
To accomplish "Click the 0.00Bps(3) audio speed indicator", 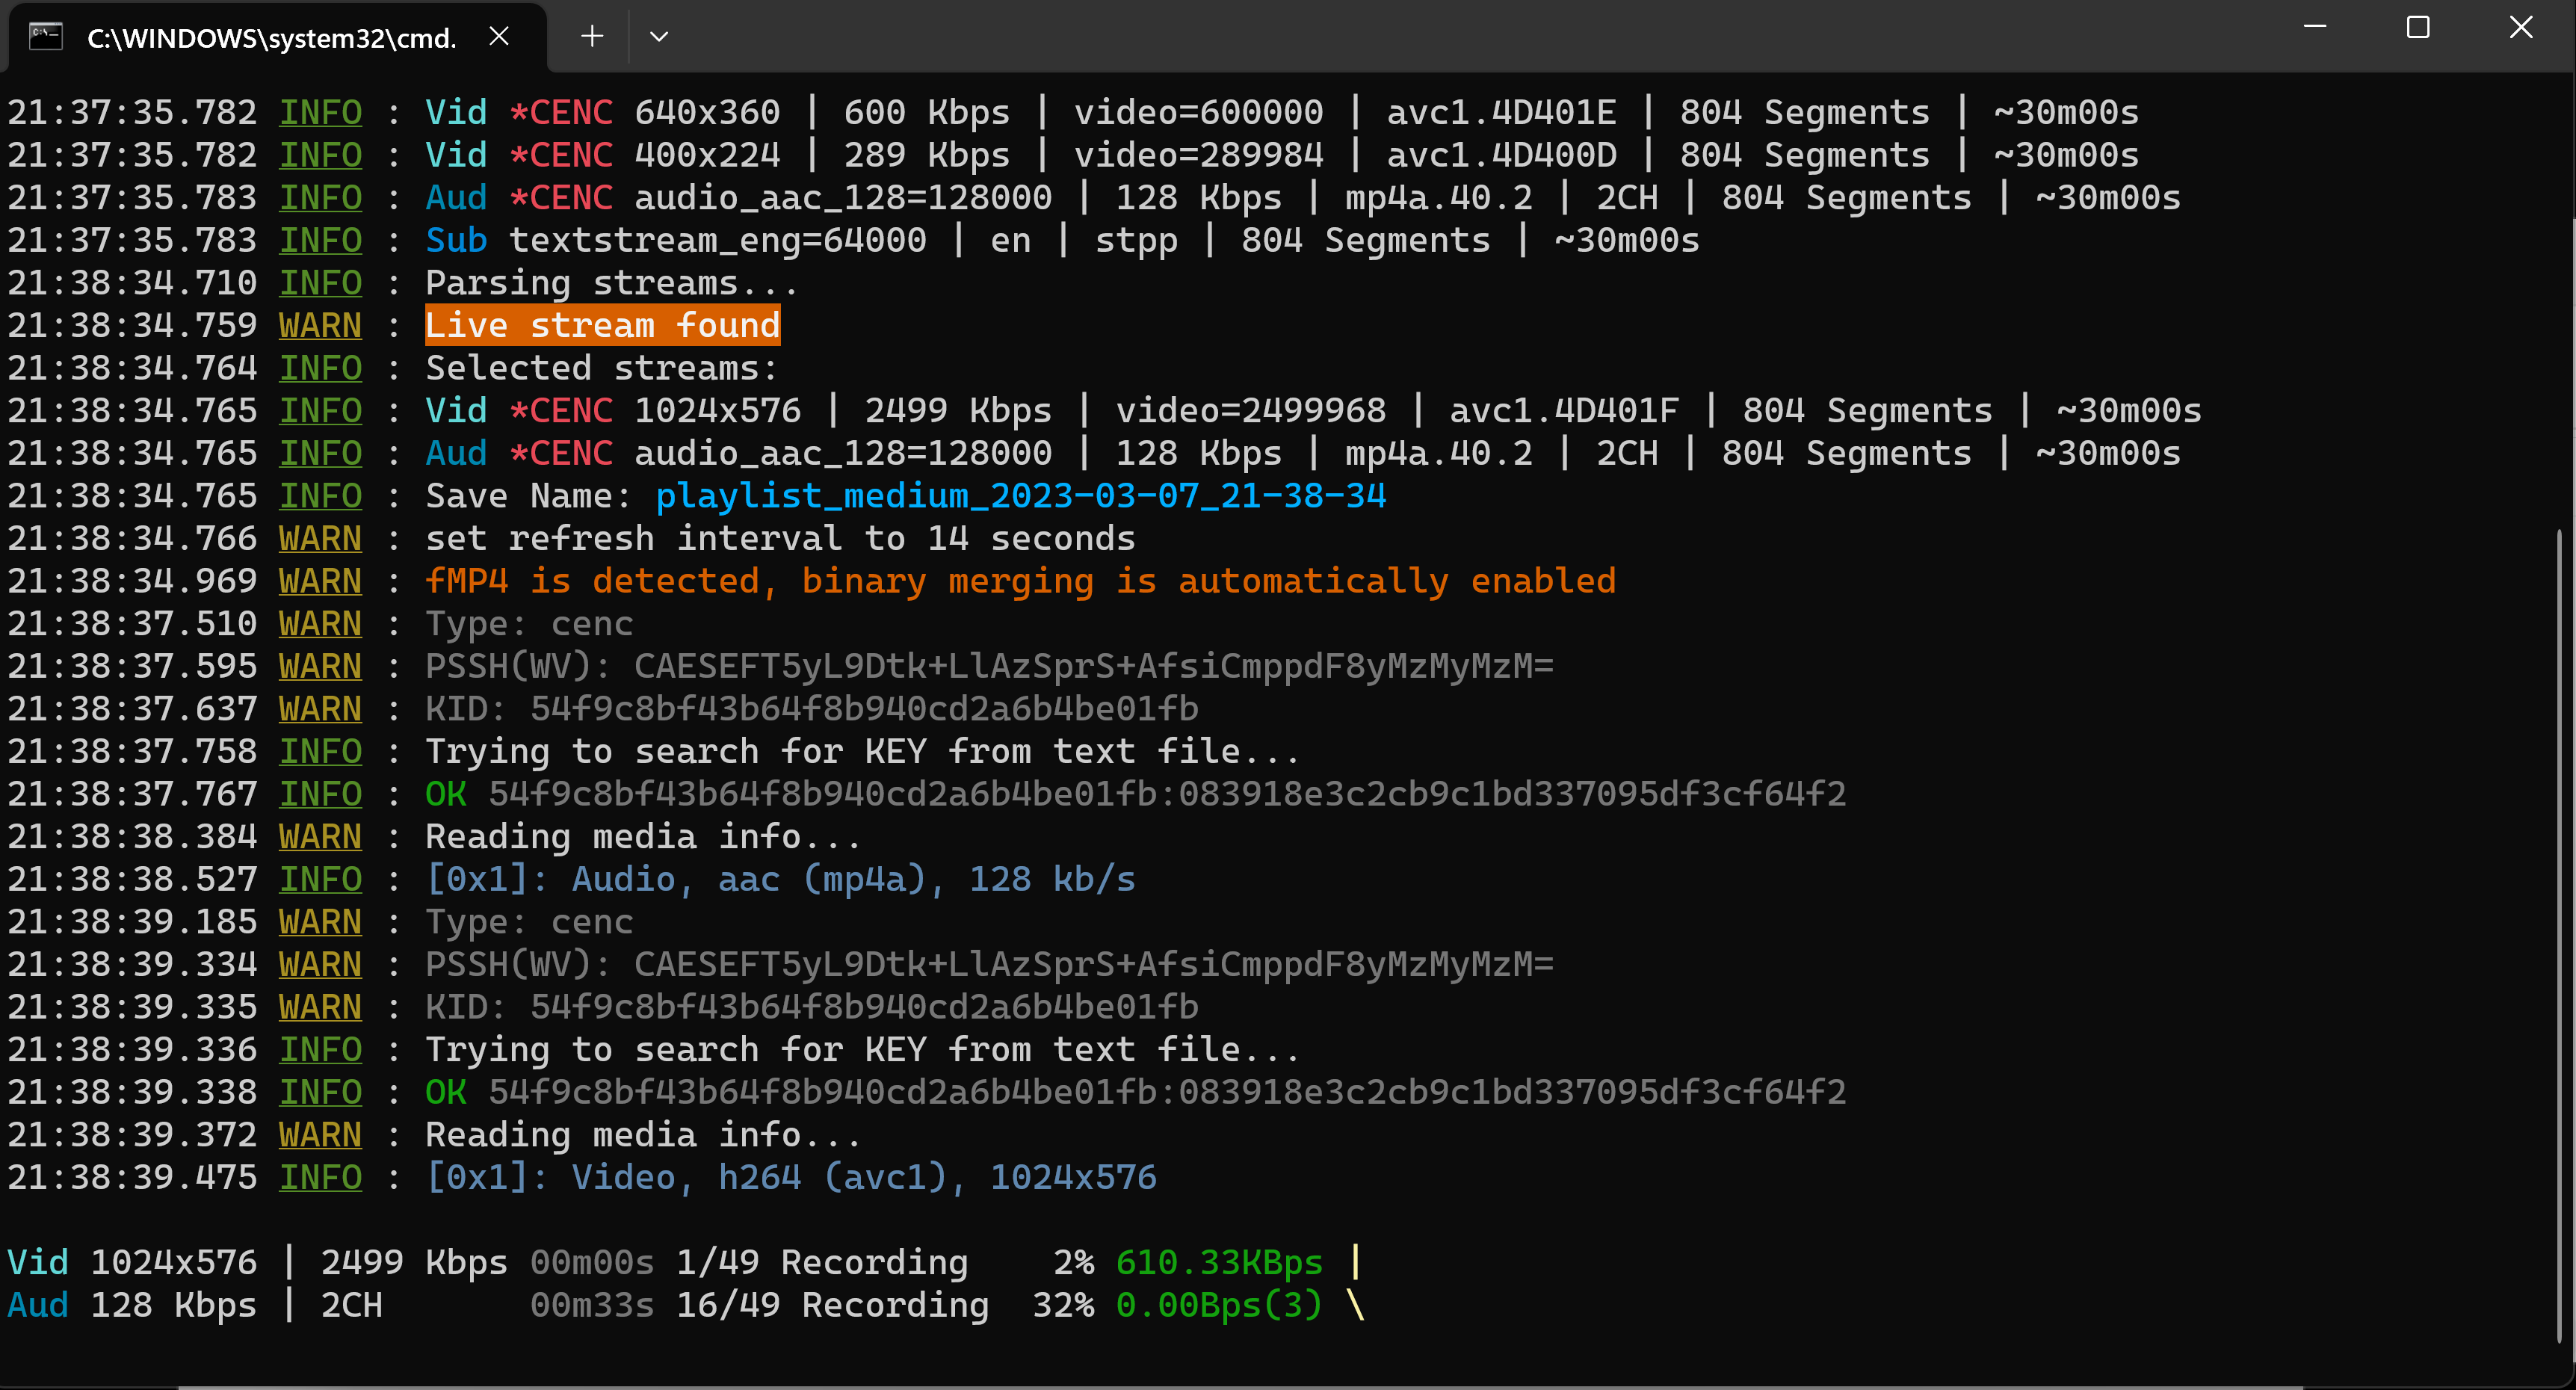I will (1218, 1306).
